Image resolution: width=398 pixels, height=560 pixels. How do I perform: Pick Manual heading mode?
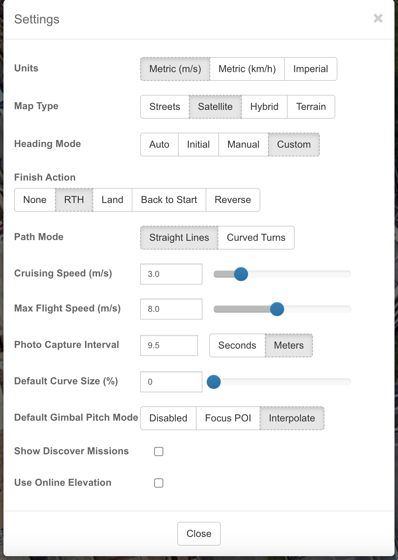click(x=243, y=145)
